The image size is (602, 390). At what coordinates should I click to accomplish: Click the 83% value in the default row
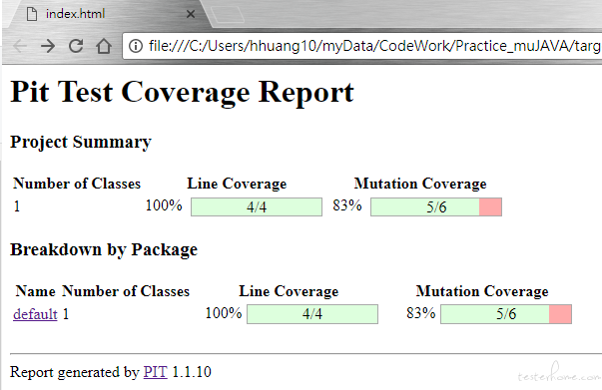click(420, 313)
